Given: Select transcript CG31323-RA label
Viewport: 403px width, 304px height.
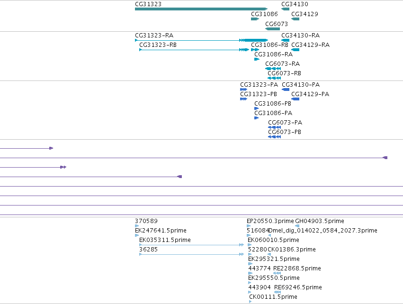Looking at the screenshot, I should 154,36.
